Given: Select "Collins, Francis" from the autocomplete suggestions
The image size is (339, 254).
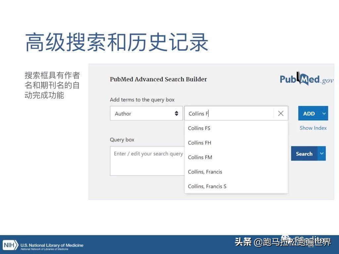Looking at the screenshot, I should pos(205,172).
